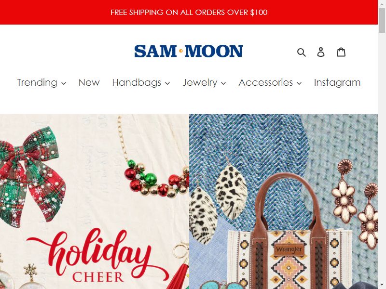Viewport: 386px width, 289px height.
Task: Click the account login person icon
Action: pyautogui.click(x=321, y=52)
